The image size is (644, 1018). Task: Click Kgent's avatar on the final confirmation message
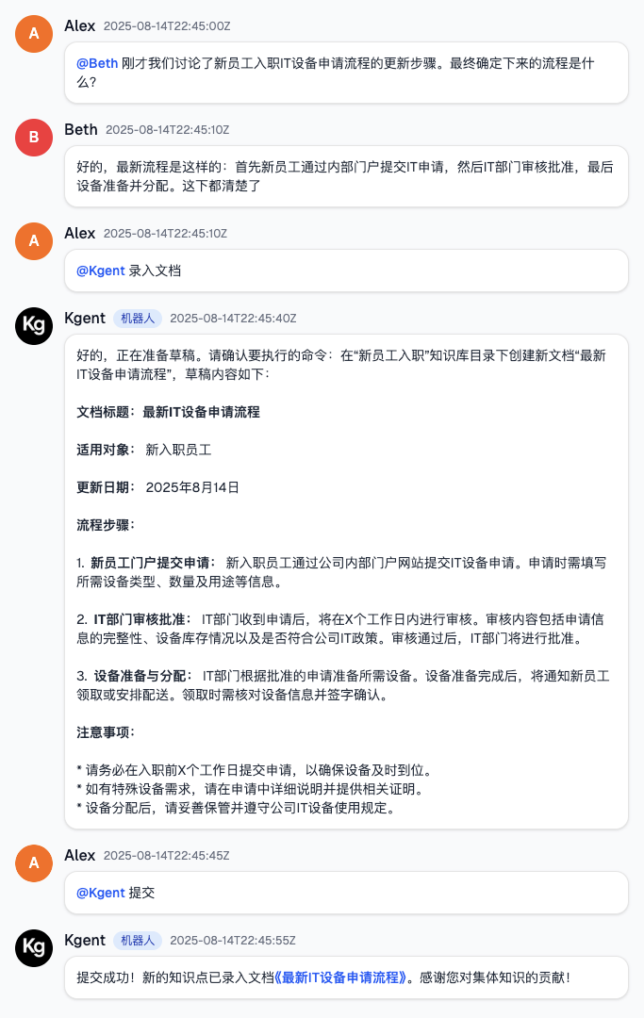34,948
